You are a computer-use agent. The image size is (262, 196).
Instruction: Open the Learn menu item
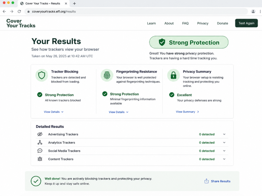(151, 23)
